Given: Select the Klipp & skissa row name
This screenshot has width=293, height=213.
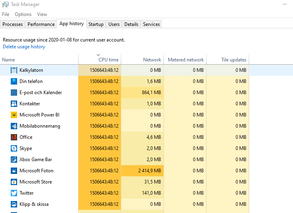Looking at the screenshot, I should [34, 204].
